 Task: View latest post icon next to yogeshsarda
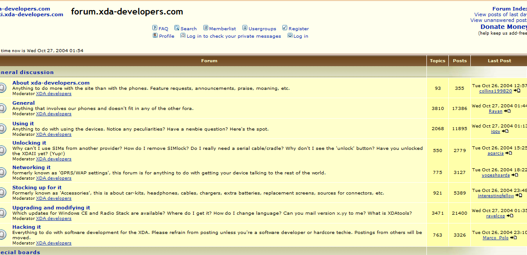point(515,175)
